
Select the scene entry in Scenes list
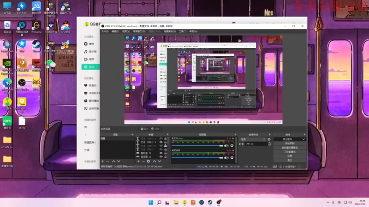117,139
